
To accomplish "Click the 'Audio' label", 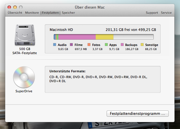I will [x=62, y=45].
